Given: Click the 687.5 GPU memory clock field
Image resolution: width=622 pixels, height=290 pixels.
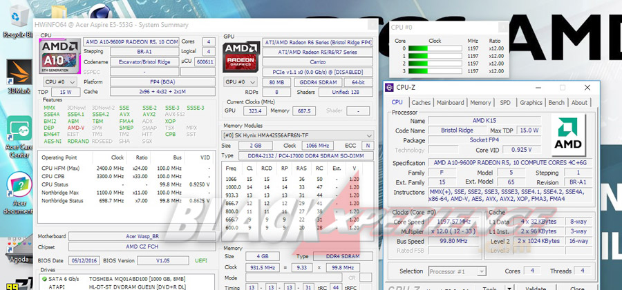Looking at the screenshot, I should 304,111.
